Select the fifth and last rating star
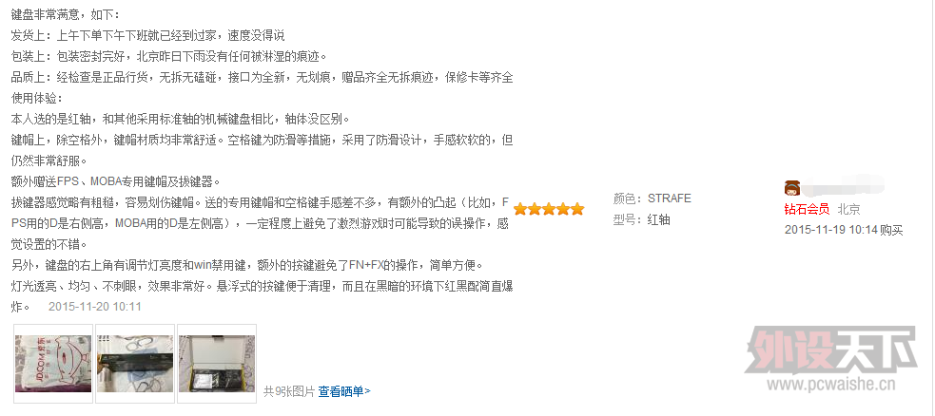 click(x=577, y=209)
